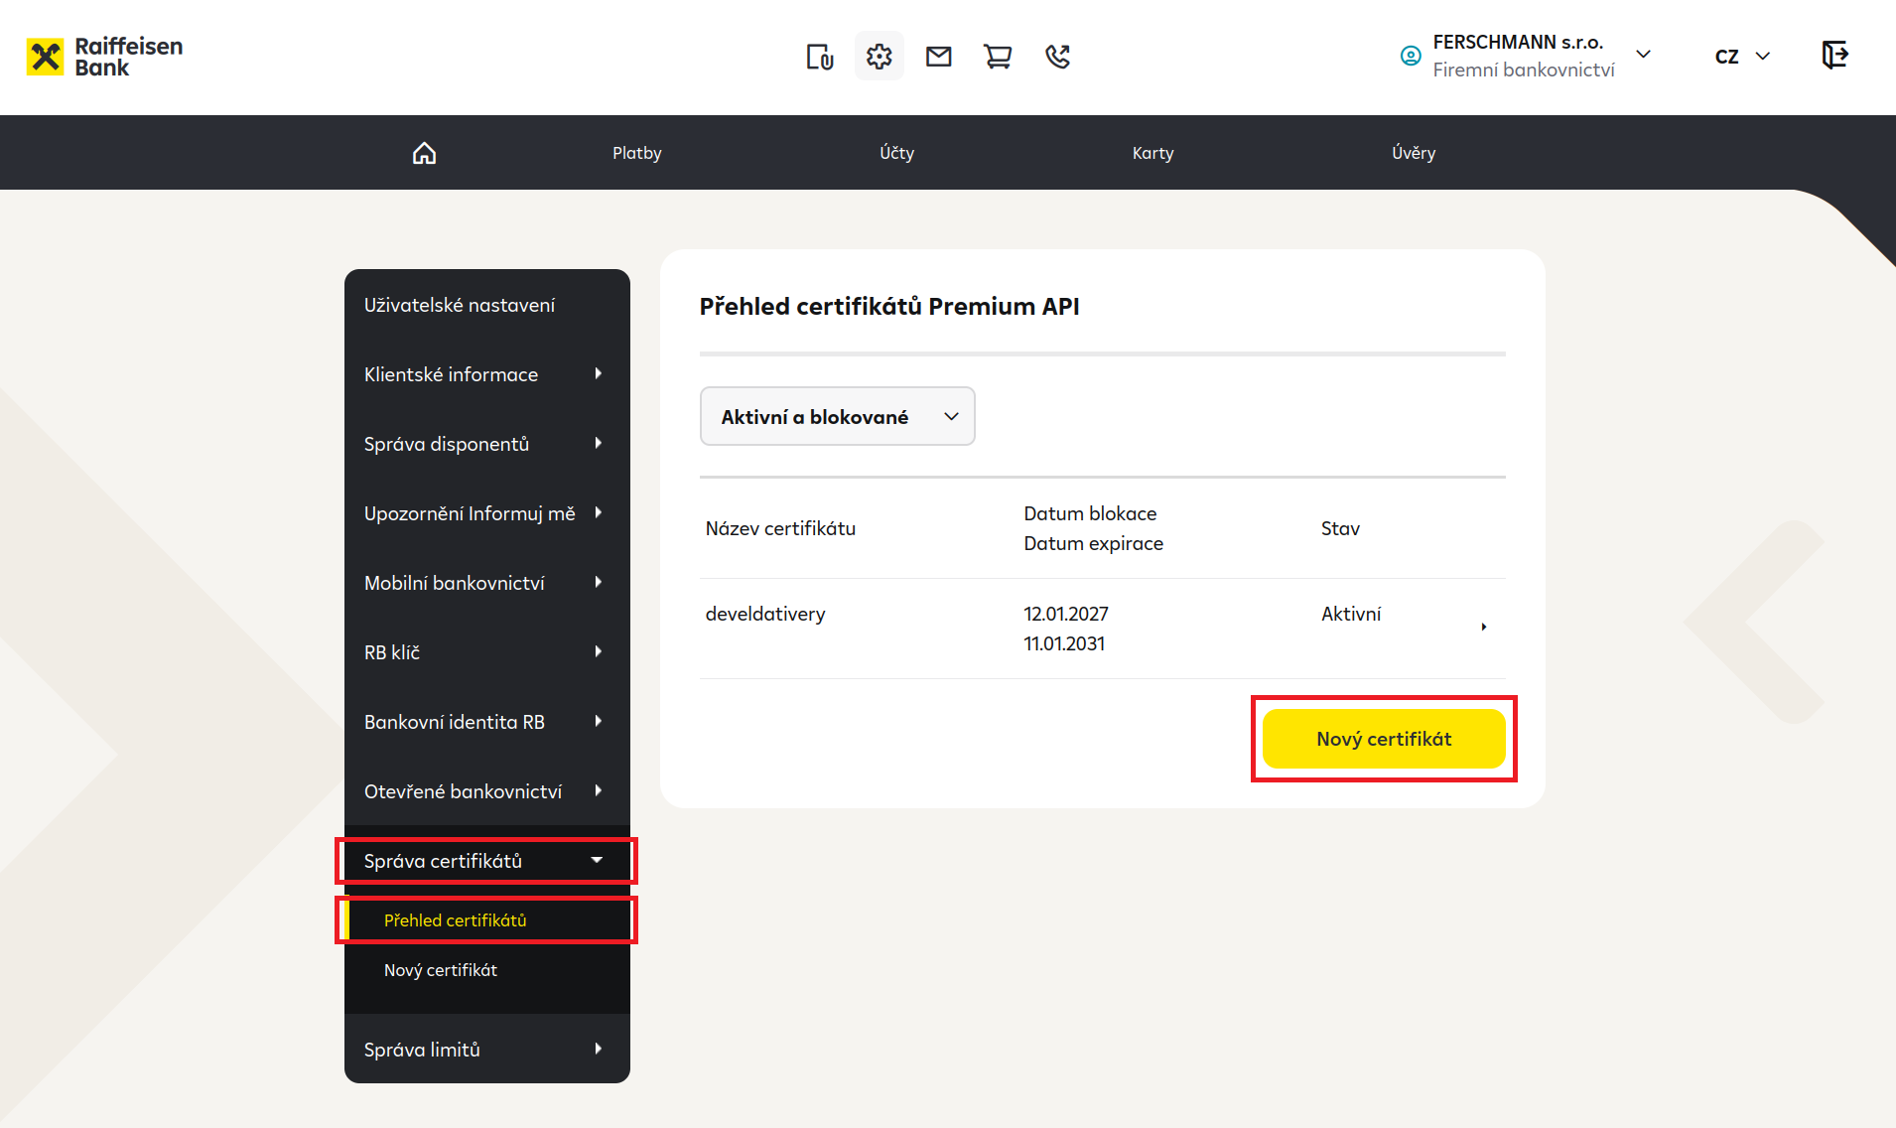Click the logout icon

(x=1834, y=55)
